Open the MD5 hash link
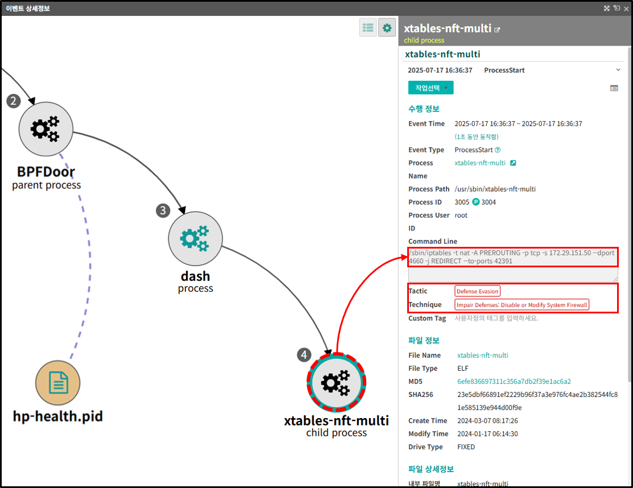Image resolution: width=633 pixels, height=488 pixels. pos(514,382)
